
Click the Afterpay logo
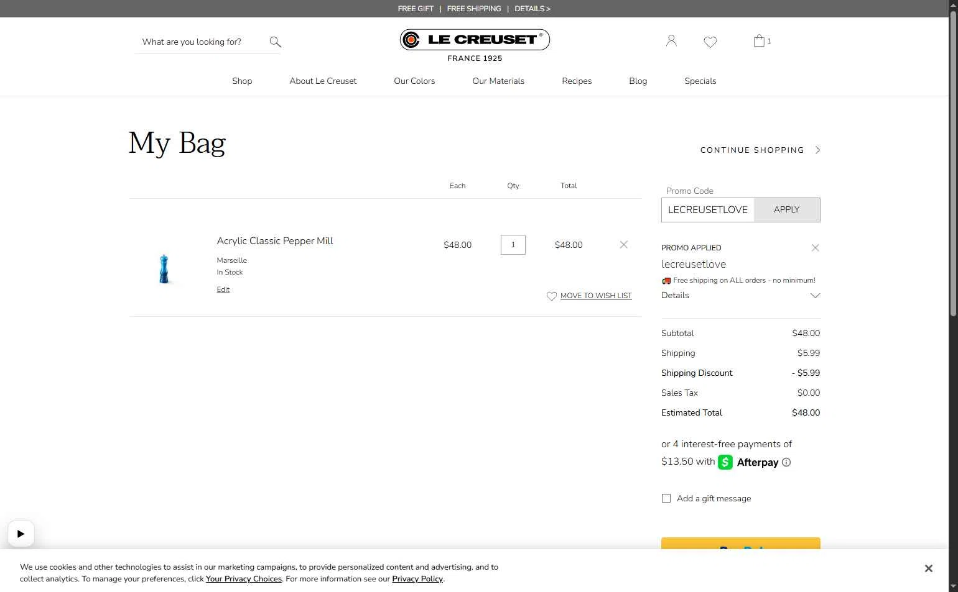pos(748,462)
